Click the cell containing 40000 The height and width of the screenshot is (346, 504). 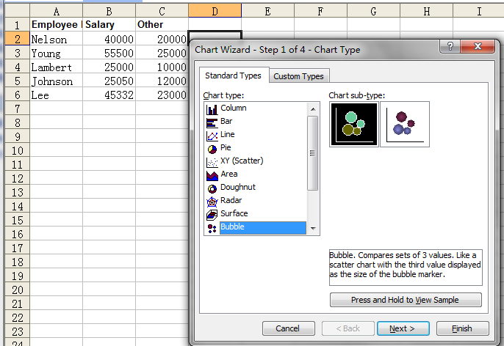pos(109,39)
